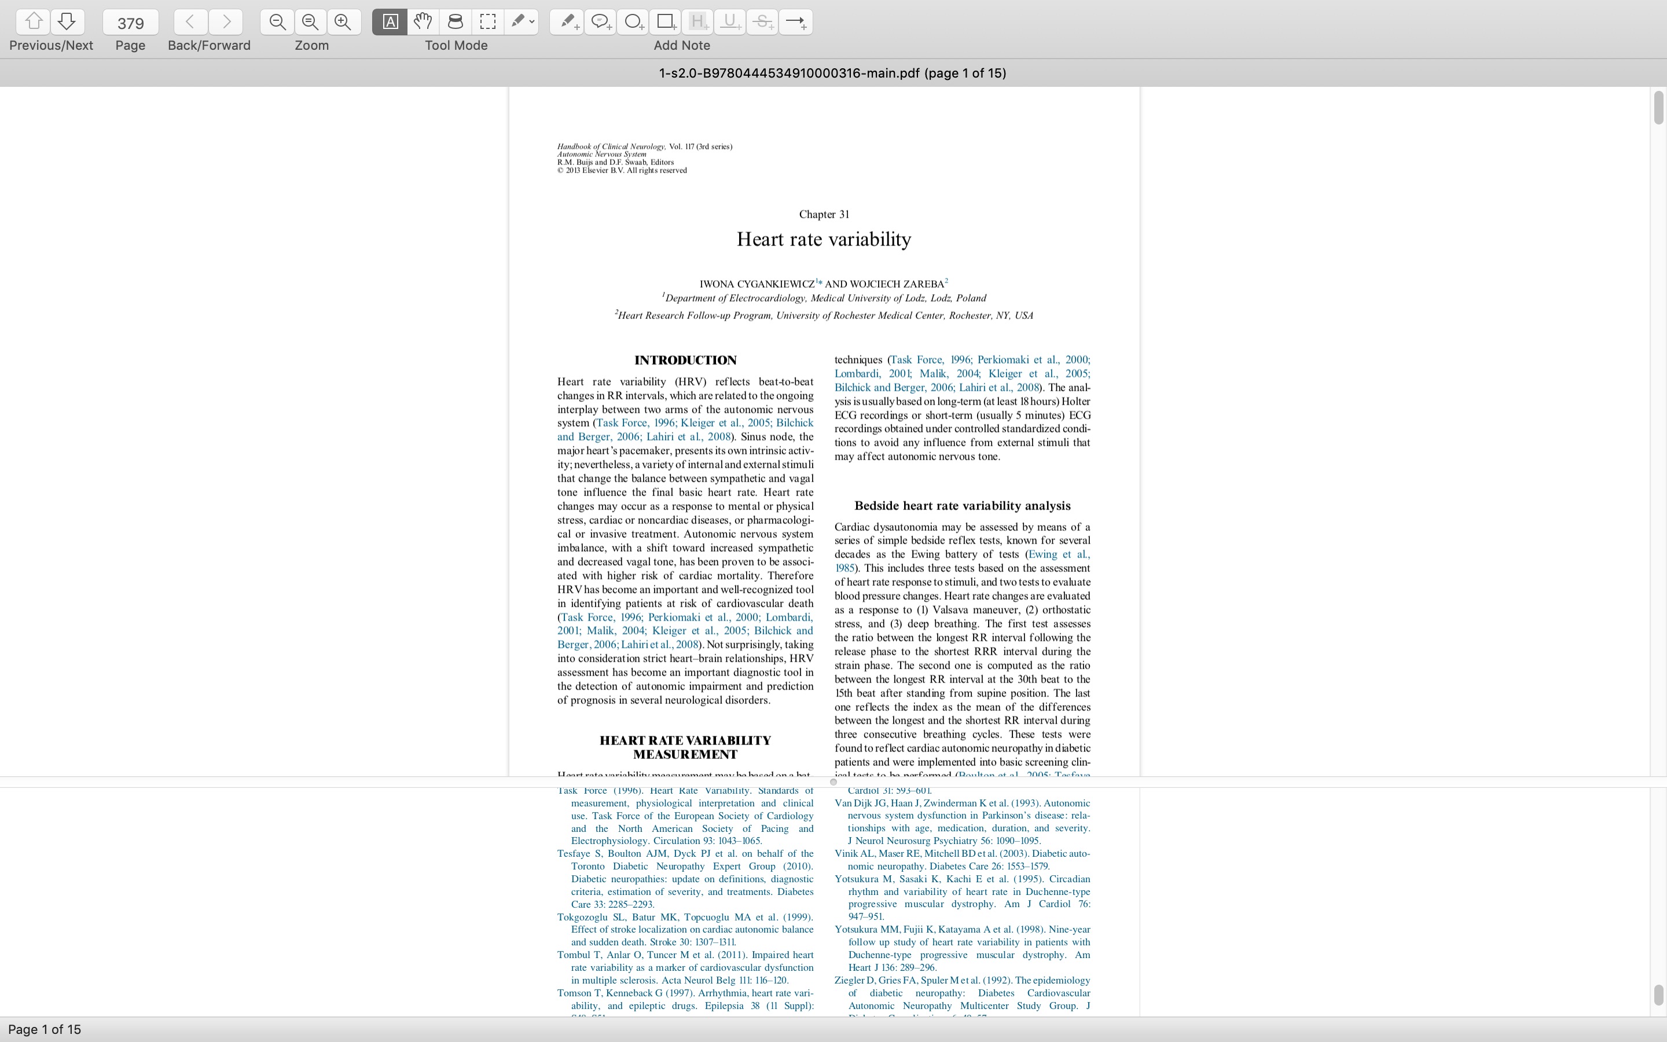This screenshot has height=1042, width=1667.
Task: Add a box note
Action: coord(666,22)
